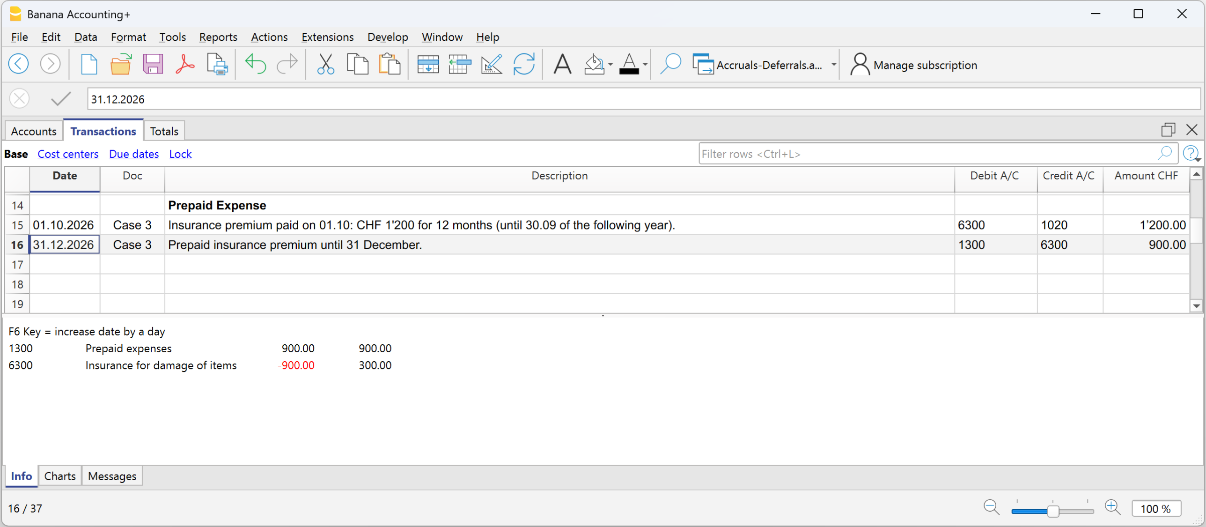1206x527 pixels.
Task: Click the Save file icon
Action: [153, 64]
